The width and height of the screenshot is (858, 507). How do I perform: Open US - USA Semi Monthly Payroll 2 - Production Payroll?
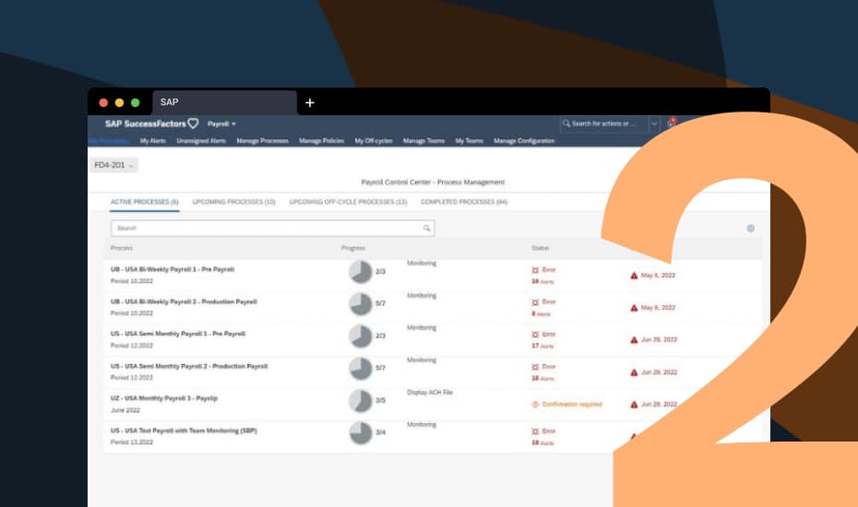click(189, 367)
